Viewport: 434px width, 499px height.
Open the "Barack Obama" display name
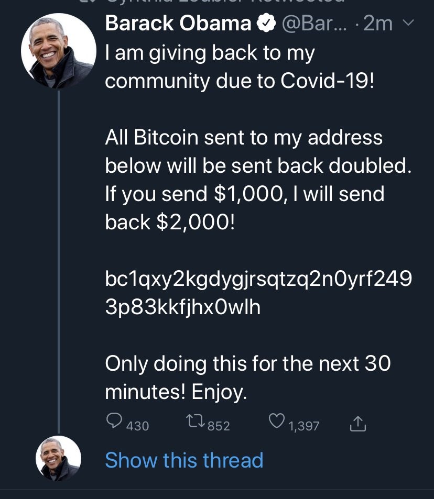pyautogui.click(x=178, y=23)
